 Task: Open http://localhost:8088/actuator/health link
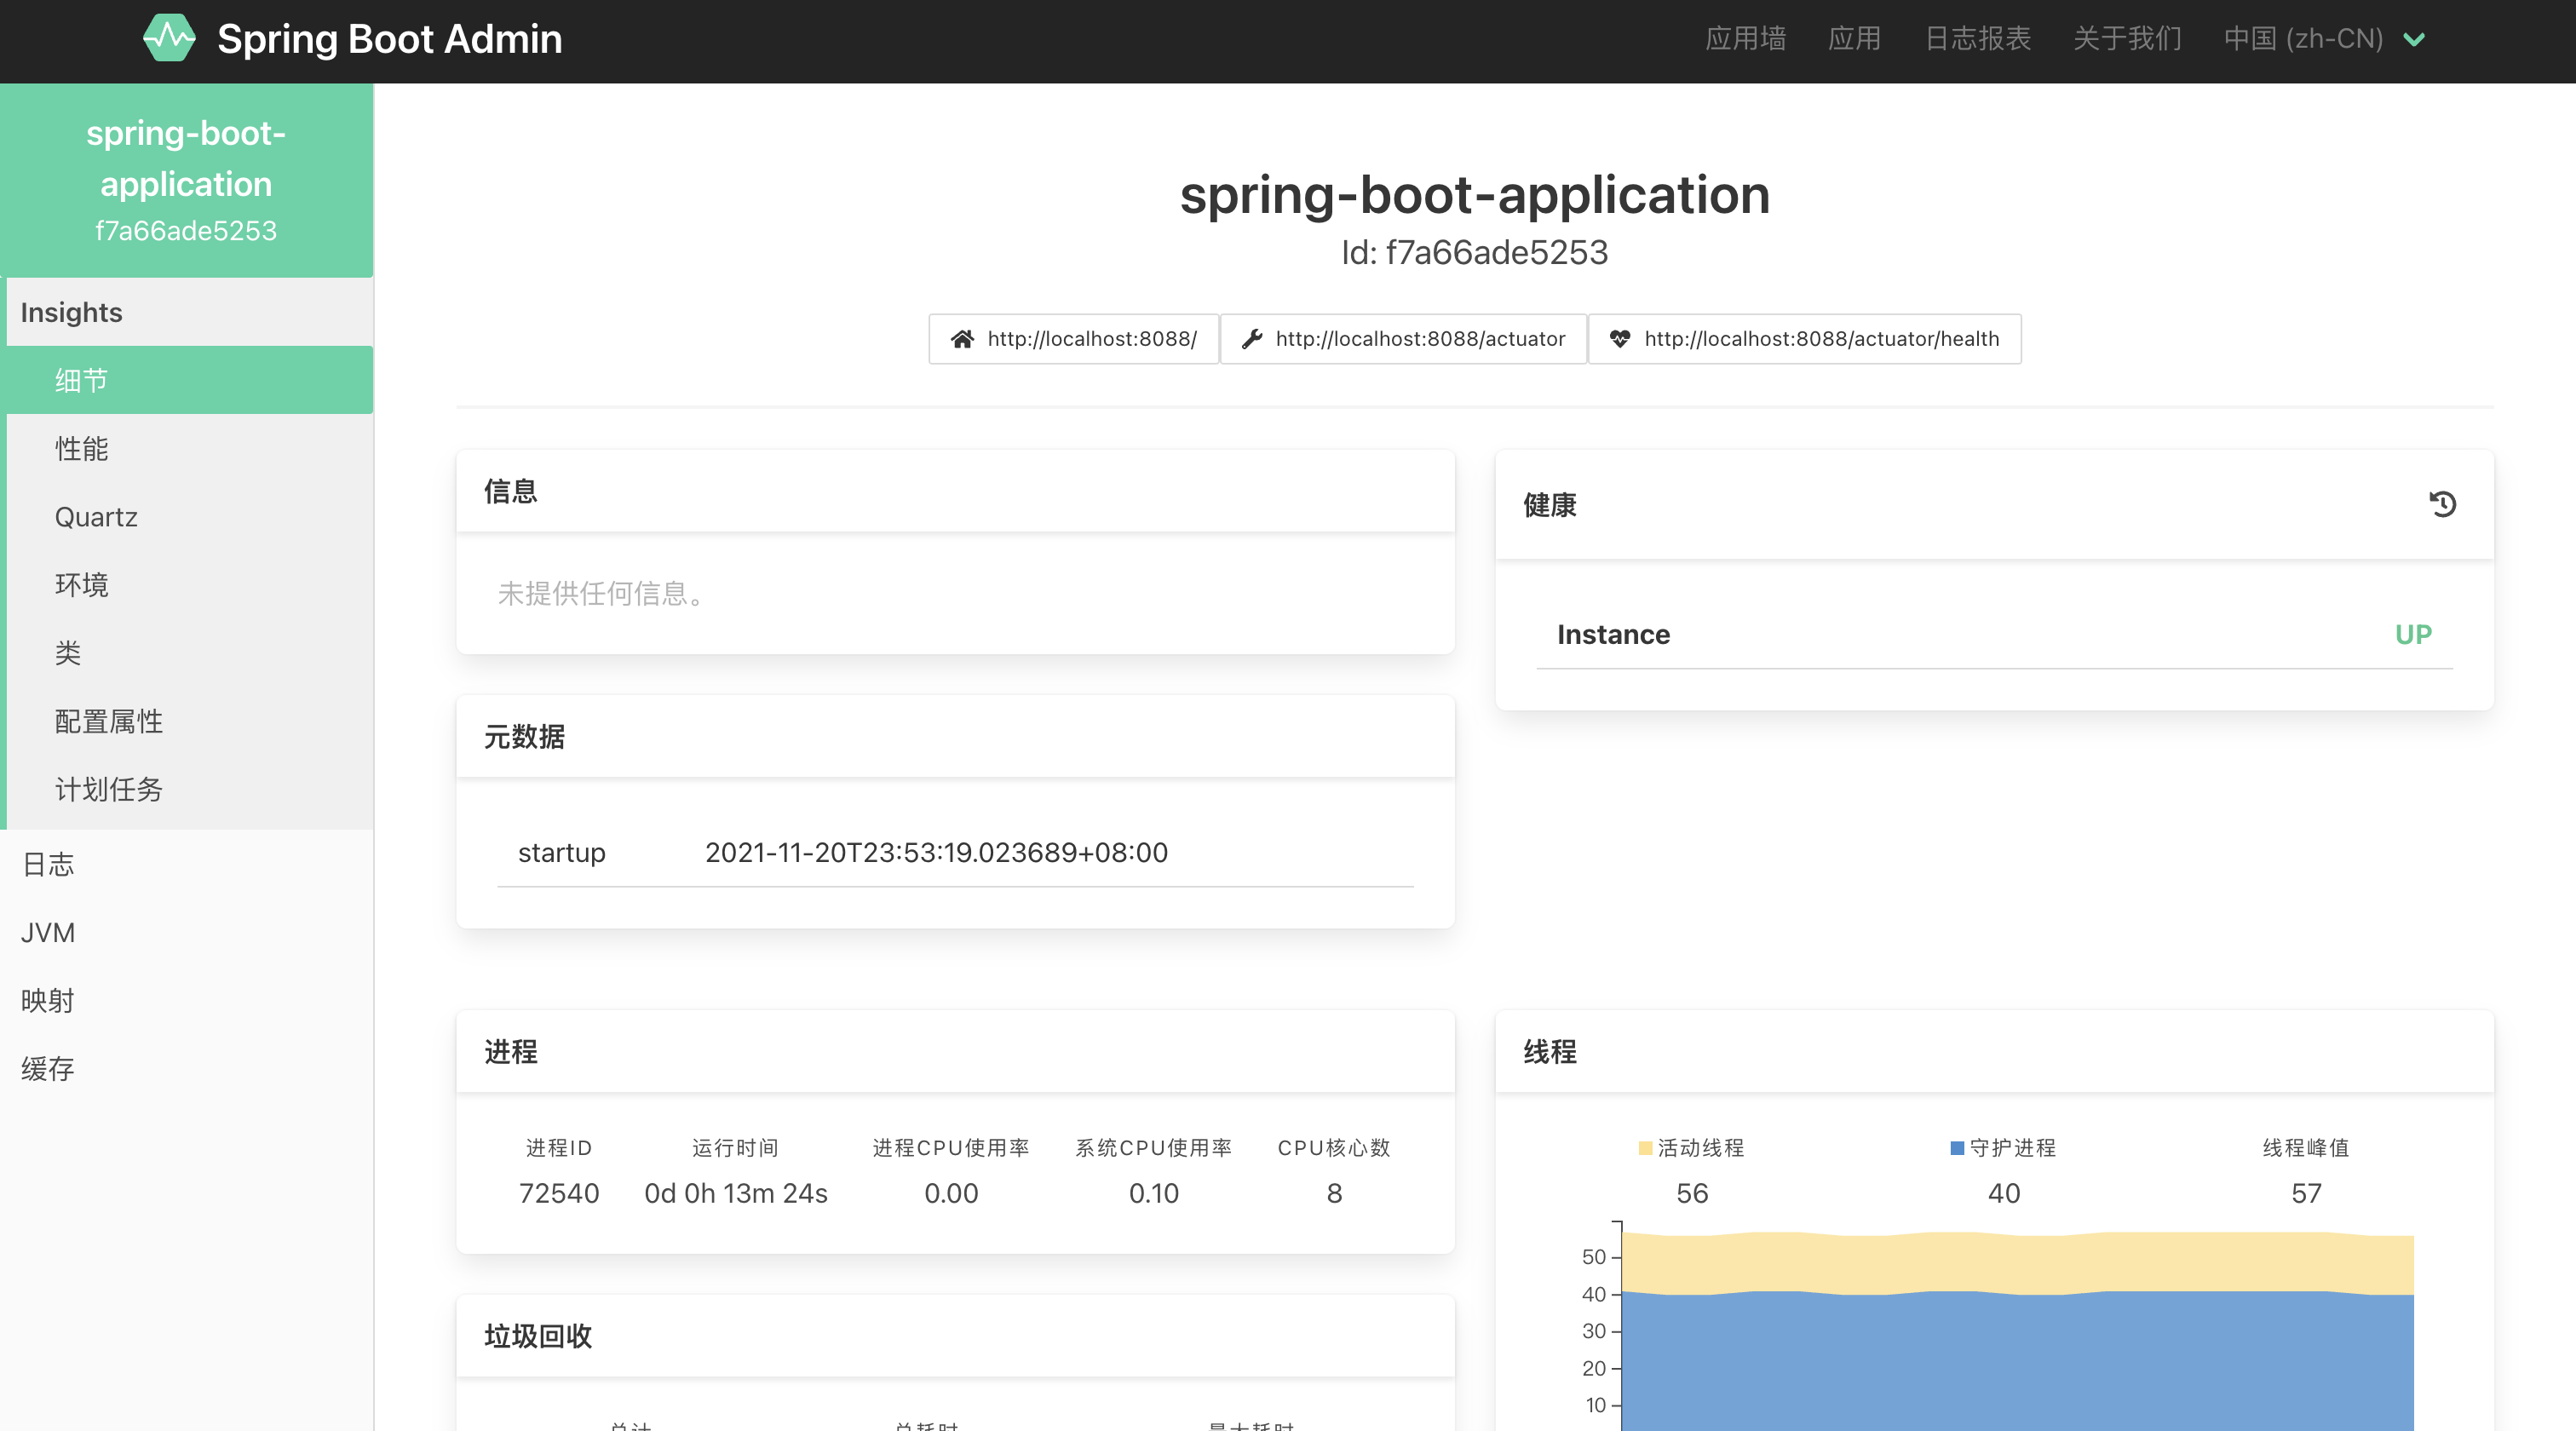[x=1820, y=339]
